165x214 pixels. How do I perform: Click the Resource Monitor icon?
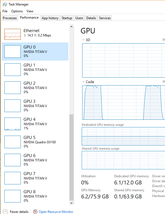point(35,212)
